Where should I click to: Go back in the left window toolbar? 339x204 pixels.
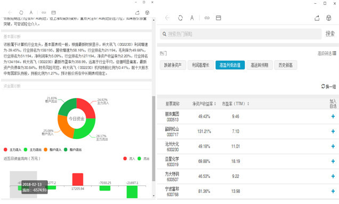[x=10, y=13]
